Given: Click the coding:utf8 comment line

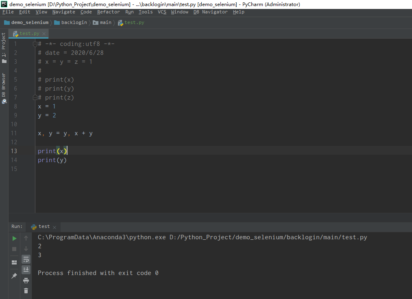Looking at the screenshot, I should point(76,44).
